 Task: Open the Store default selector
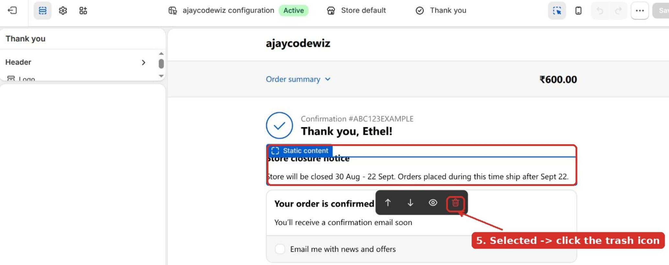pos(356,10)
